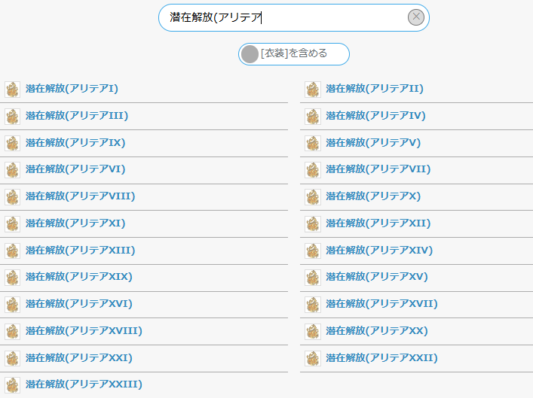Click the icon next to 潜在解放(アリテアXV)

313,278
